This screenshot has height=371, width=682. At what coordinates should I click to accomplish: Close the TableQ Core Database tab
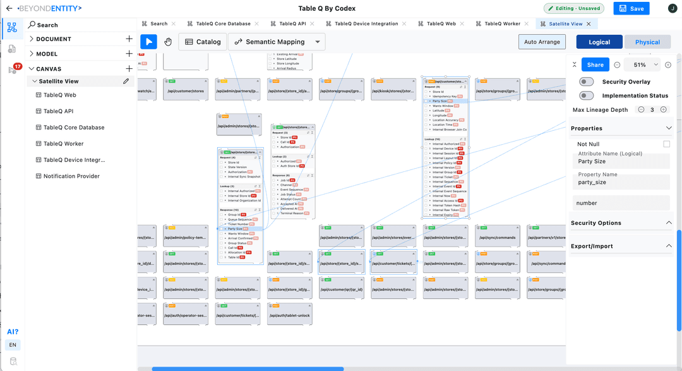click(256, 24)
